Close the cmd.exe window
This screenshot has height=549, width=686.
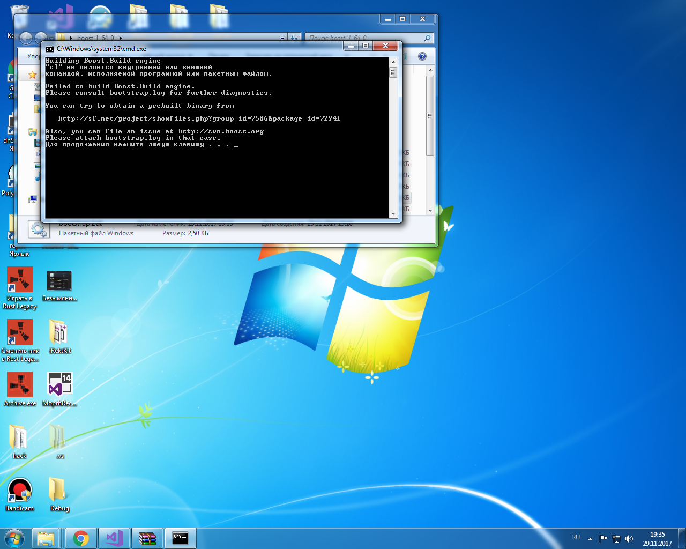[x=385, y=46]
